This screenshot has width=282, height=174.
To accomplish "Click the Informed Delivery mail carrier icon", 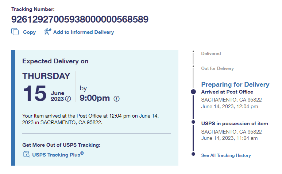I will coord(47,32).
